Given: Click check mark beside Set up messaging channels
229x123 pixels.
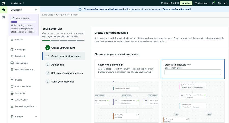Looking at the screenshot, I should (x=48, y=73).
